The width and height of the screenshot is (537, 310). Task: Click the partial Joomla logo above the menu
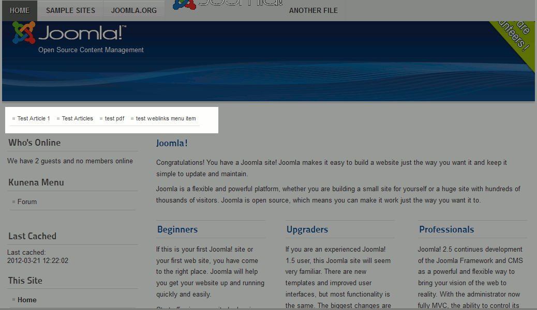pos(228,5)
